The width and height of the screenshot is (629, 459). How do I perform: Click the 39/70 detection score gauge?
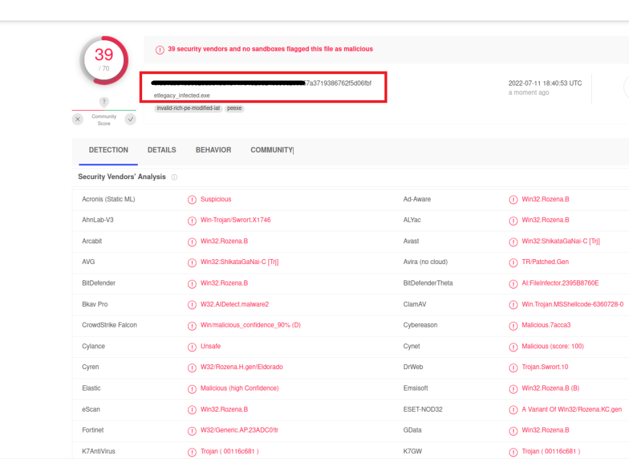pos(104,60)
